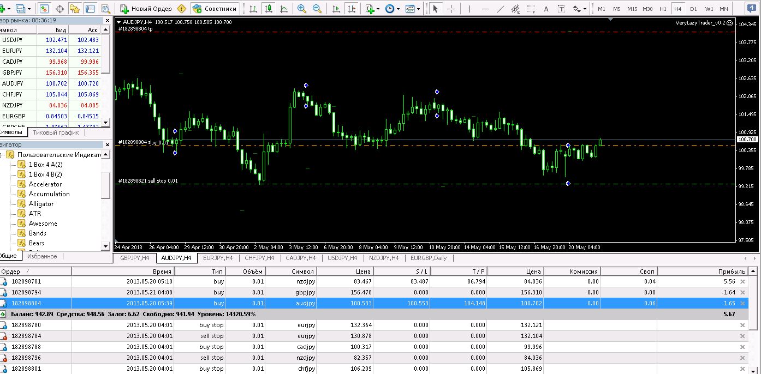Select the D1 timeframe button

(x=693, y=9)
